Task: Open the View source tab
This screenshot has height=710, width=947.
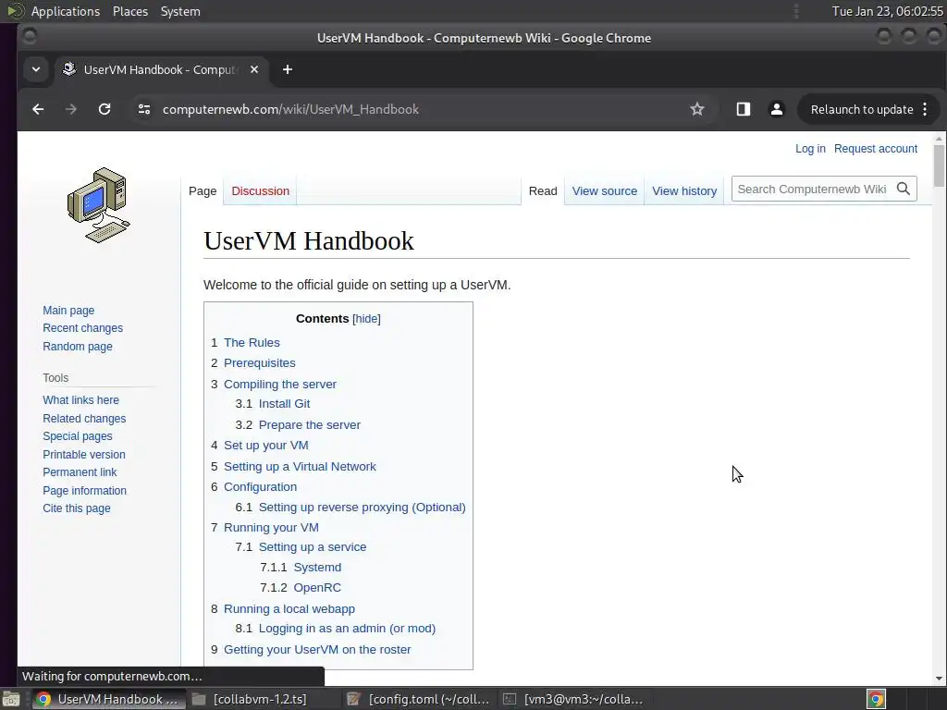Action: point(605,190)
